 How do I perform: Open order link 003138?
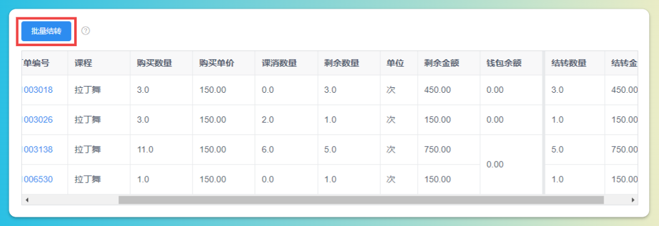pos(37,149)
